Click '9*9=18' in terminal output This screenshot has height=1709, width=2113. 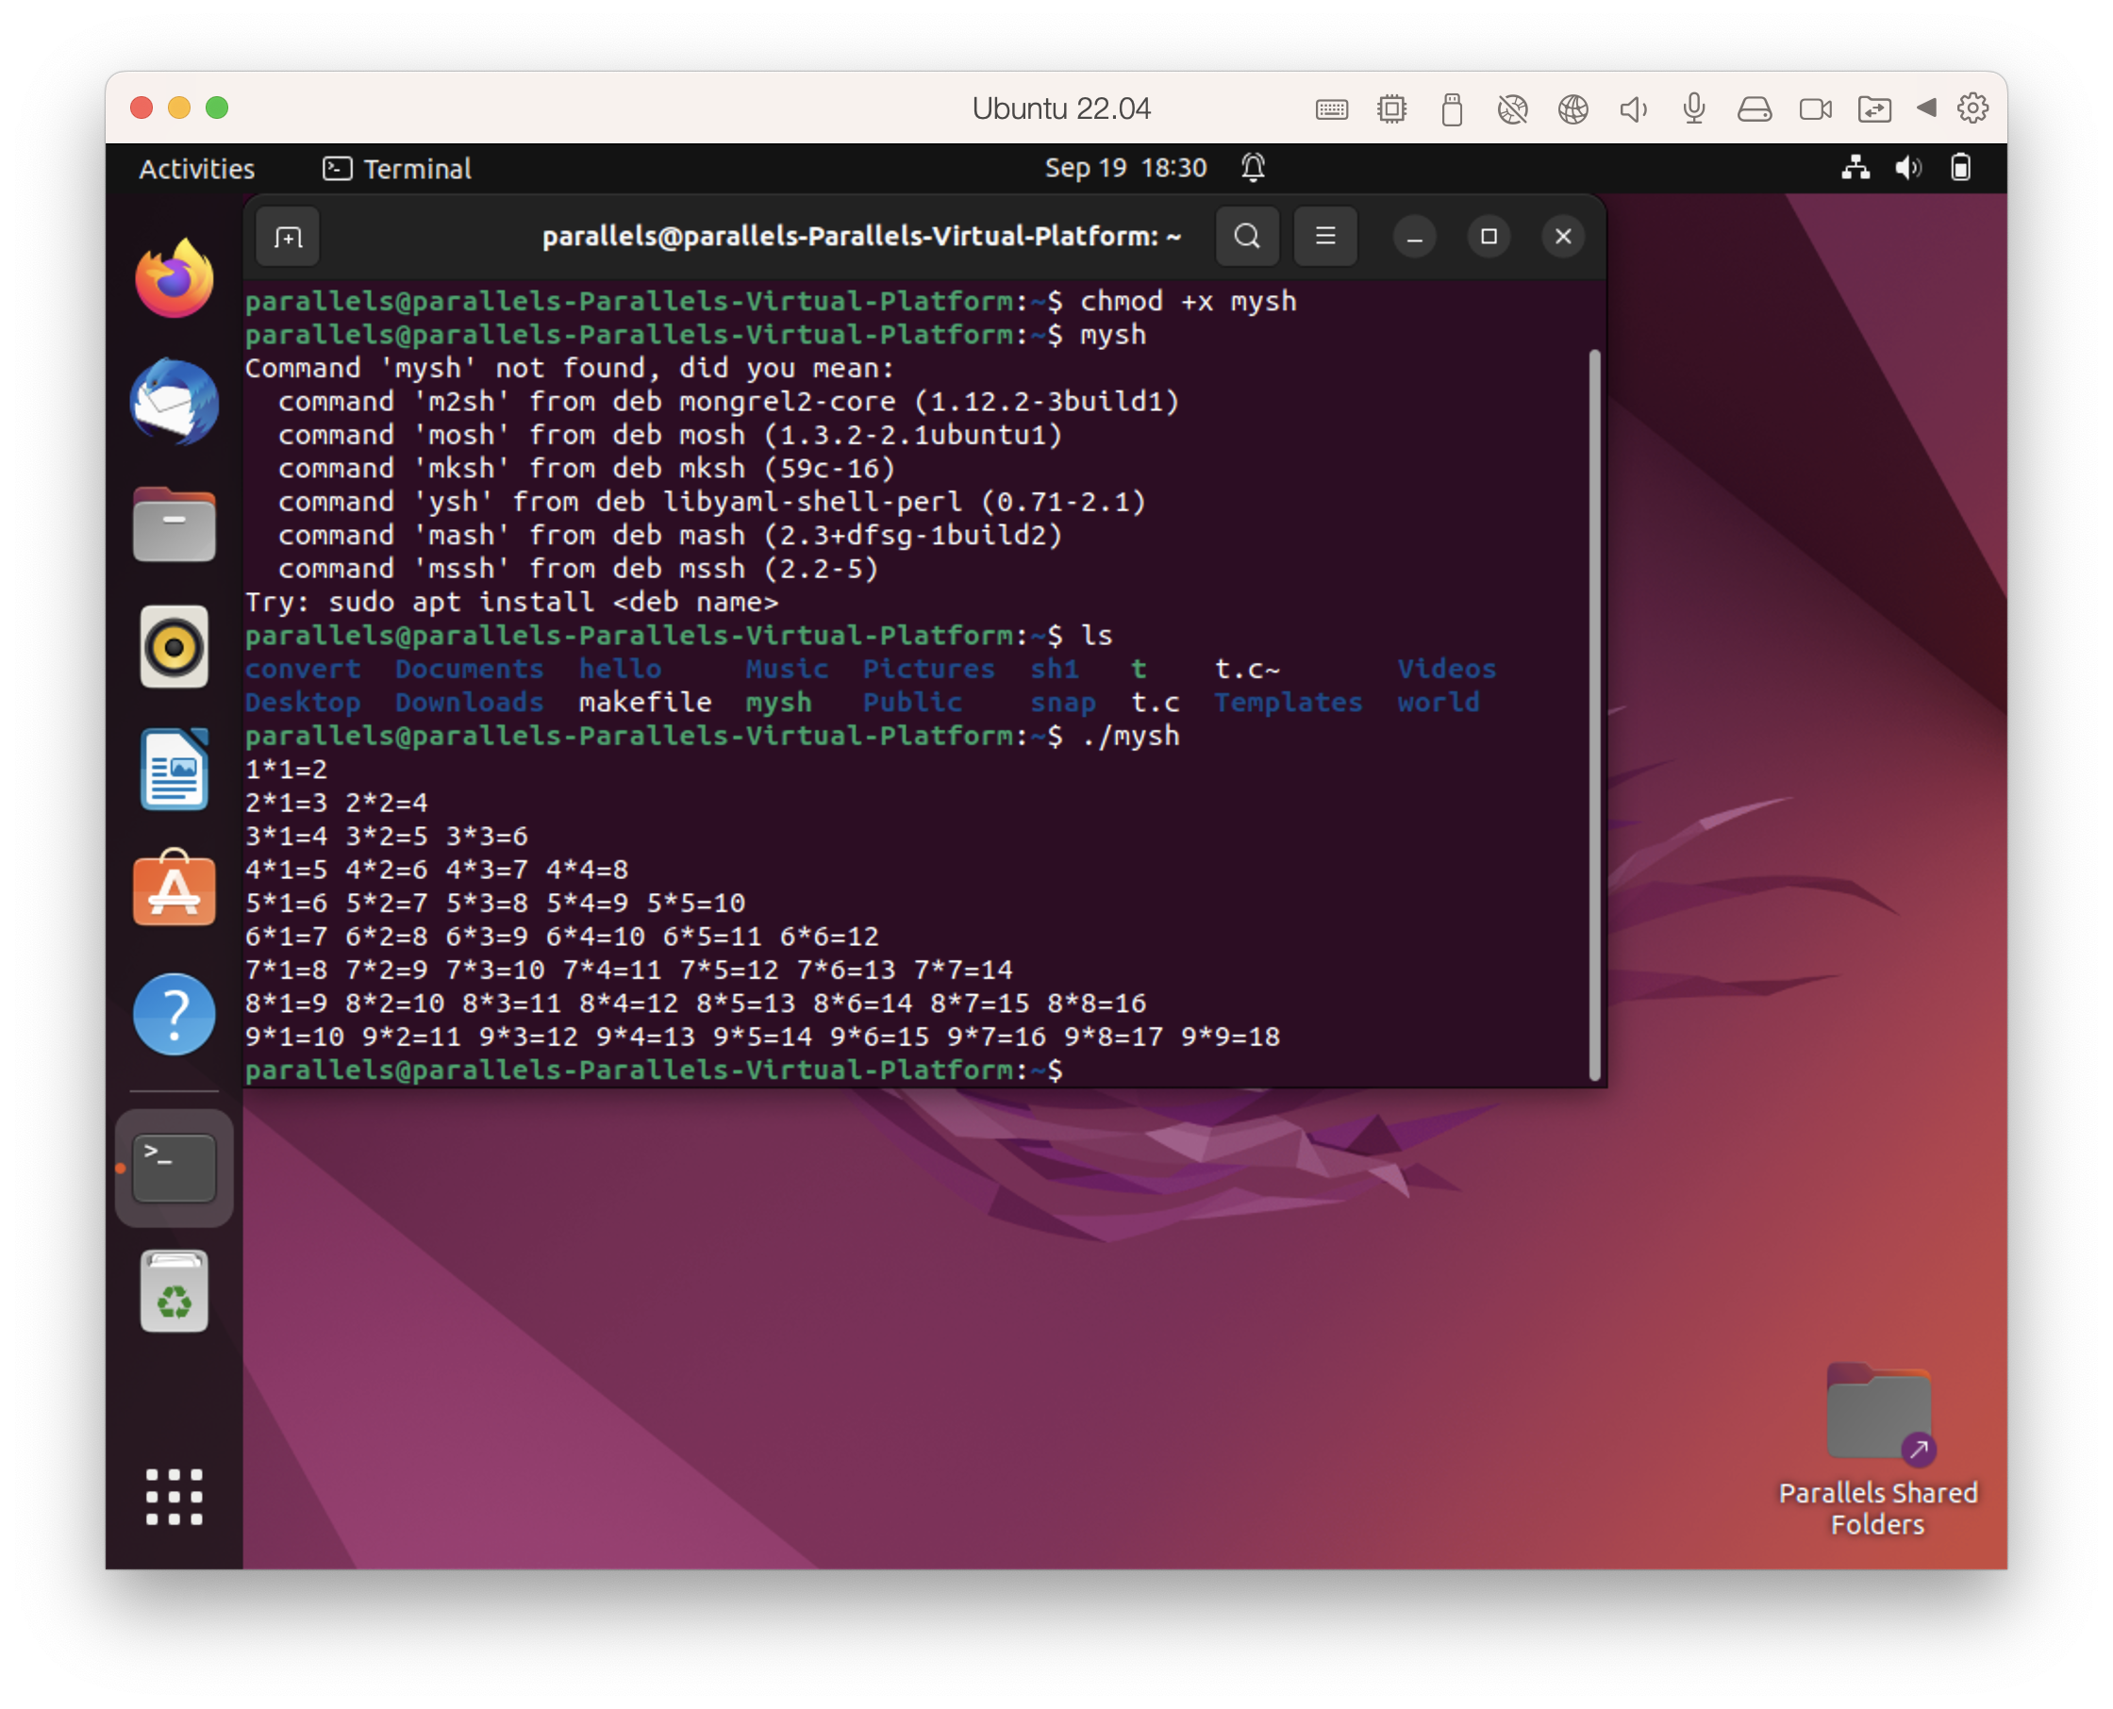1230,1037
